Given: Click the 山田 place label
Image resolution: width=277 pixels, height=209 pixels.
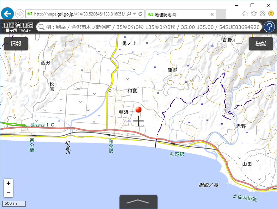Looking at the screenshot, I should 247,164.
